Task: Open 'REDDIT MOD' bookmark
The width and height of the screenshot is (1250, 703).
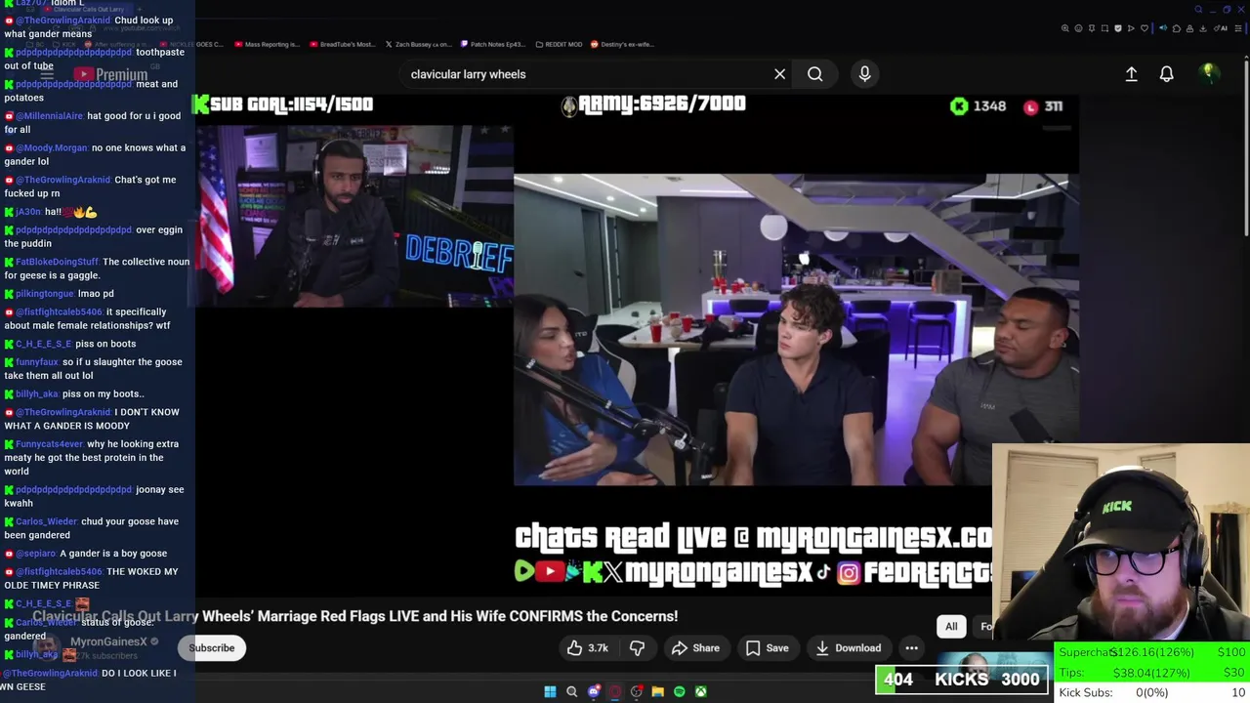Action: tap(558, 44)
